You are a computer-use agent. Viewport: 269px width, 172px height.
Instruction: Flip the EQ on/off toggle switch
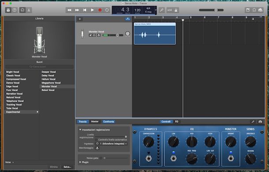[x=174, y=158]
